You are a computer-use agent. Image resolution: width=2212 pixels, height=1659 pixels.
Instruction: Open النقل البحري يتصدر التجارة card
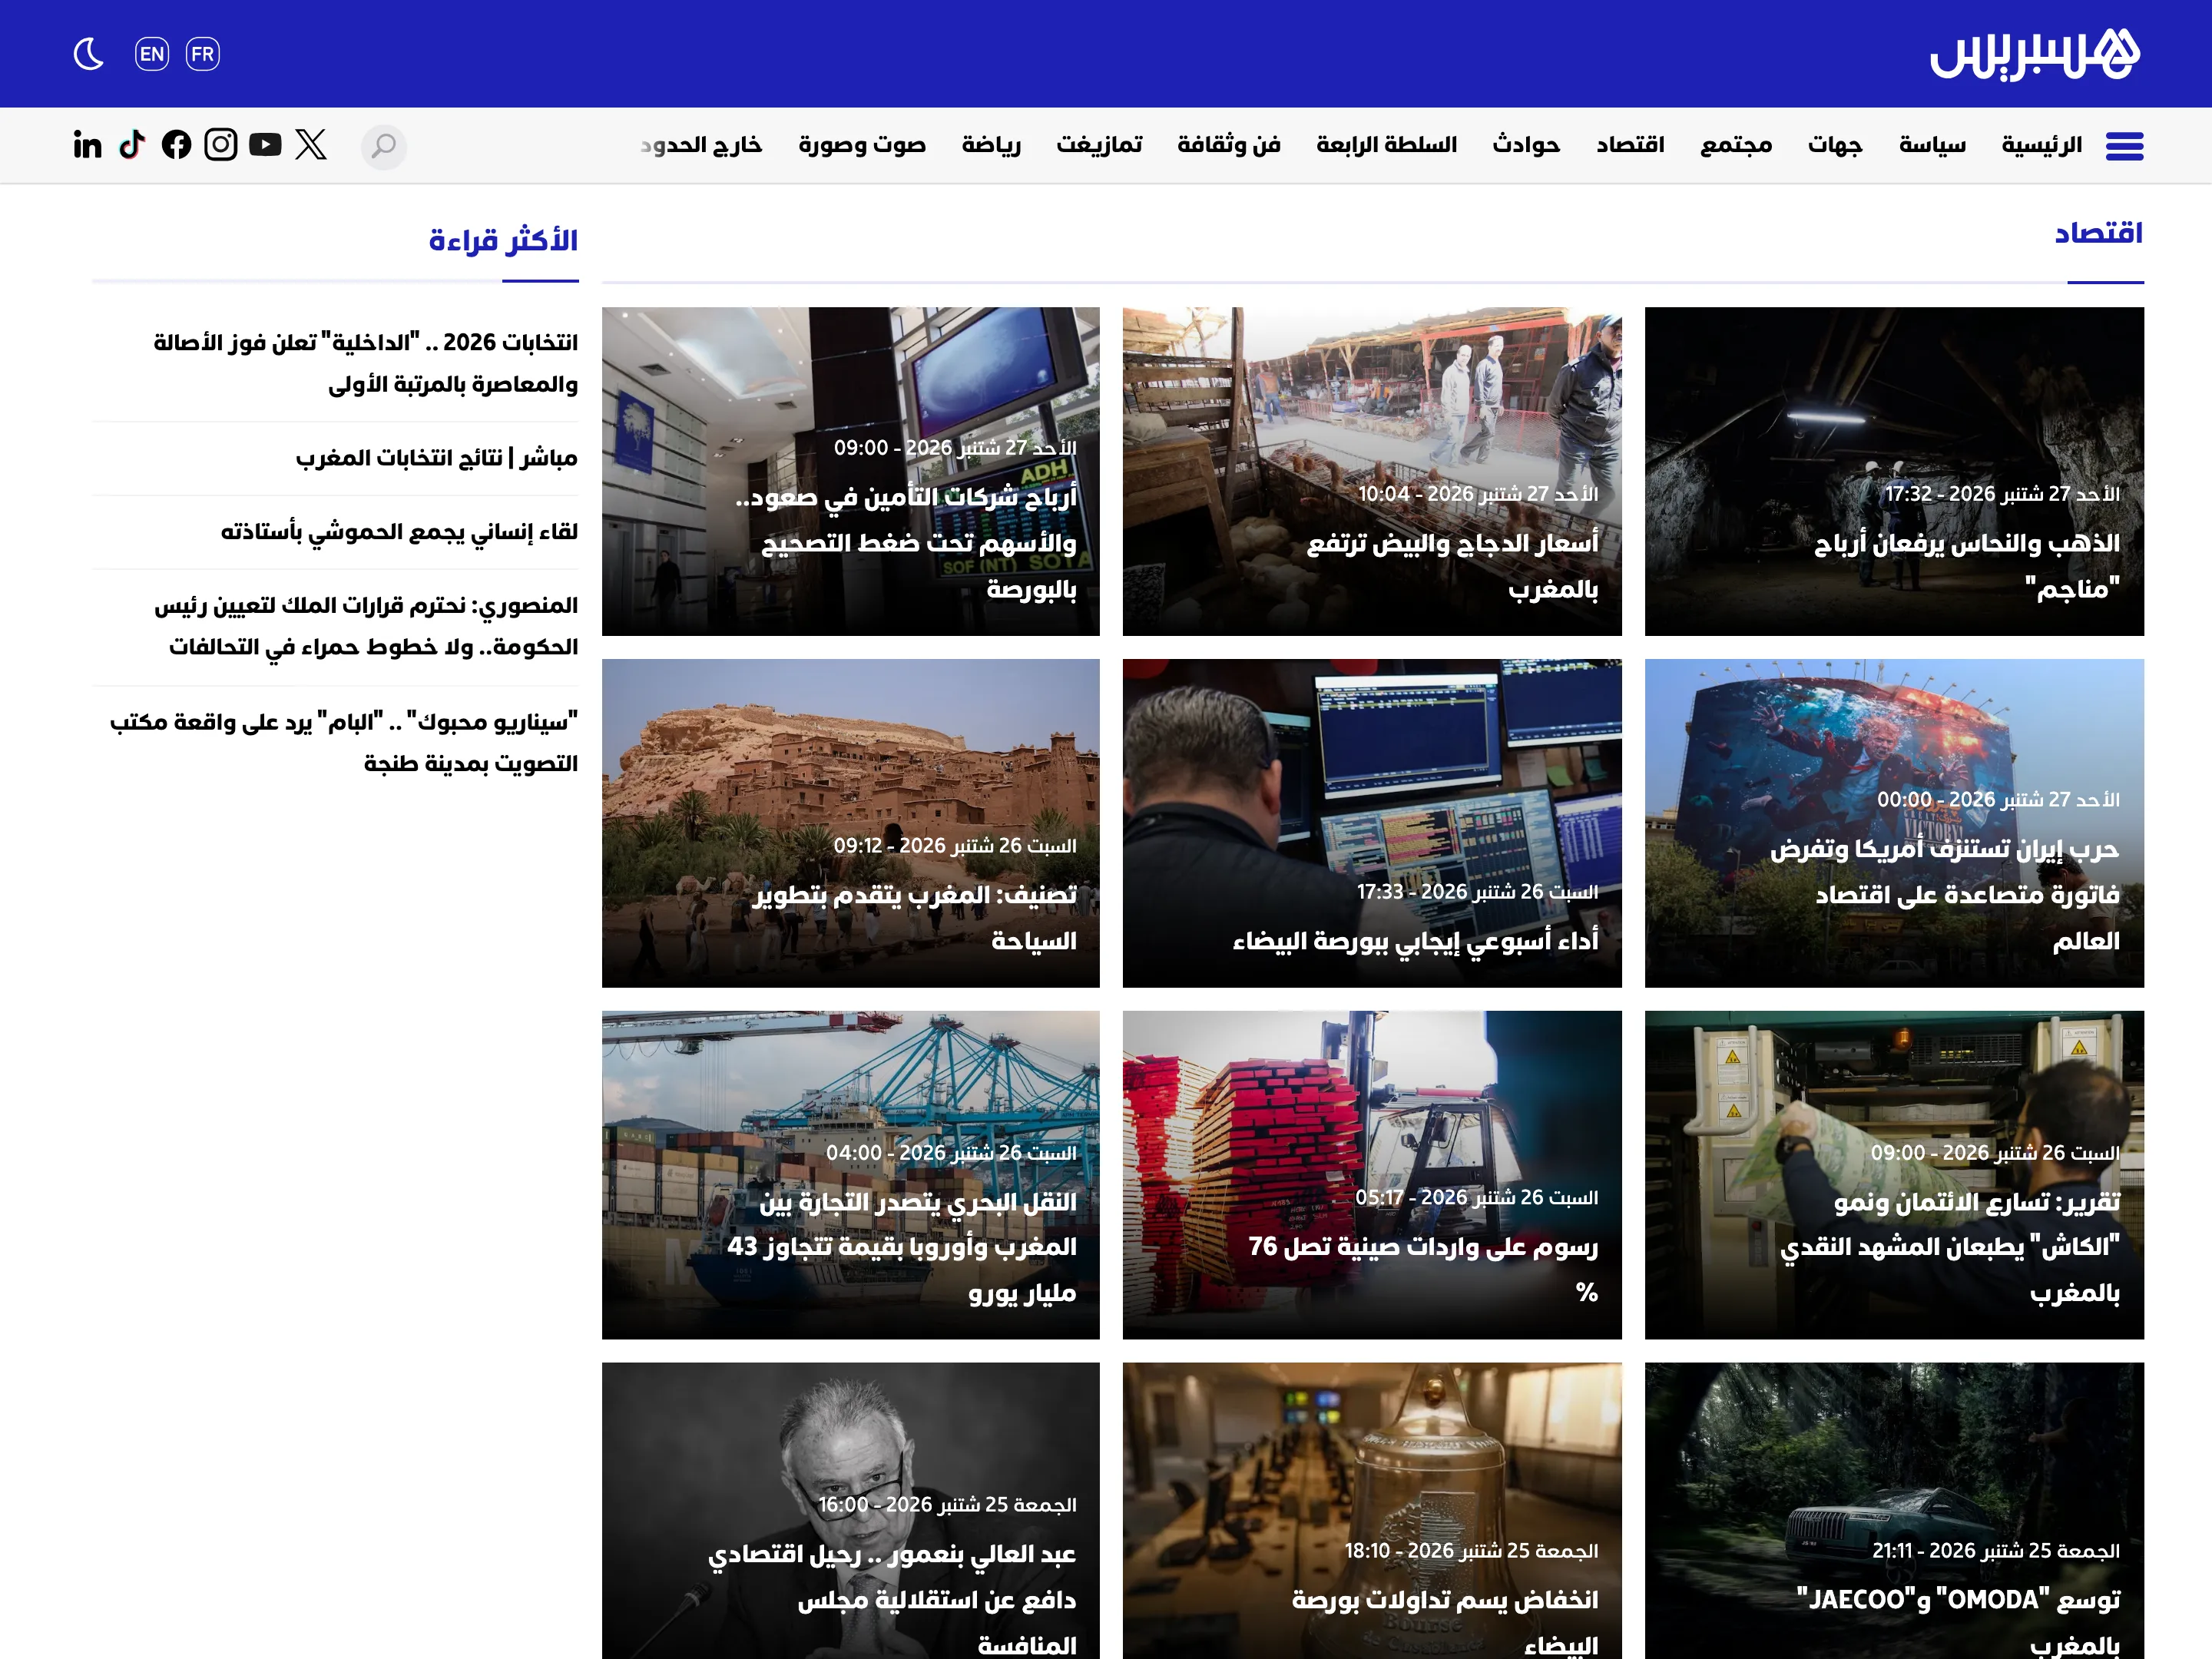pyautogui.click(x=851, y=1175)
